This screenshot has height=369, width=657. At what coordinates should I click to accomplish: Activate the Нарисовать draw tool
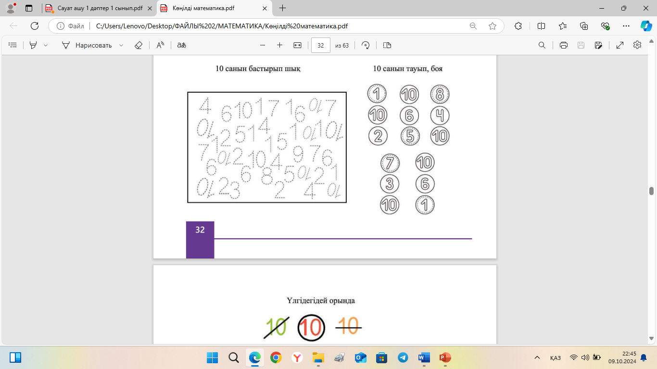click(x=87, y=45)
